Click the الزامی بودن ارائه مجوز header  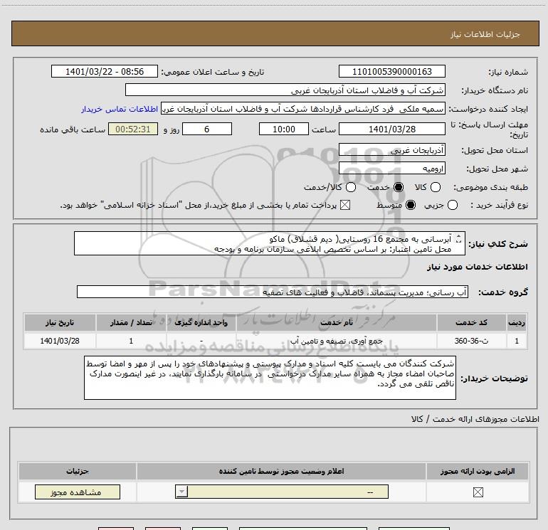click(x=478, y=471)
